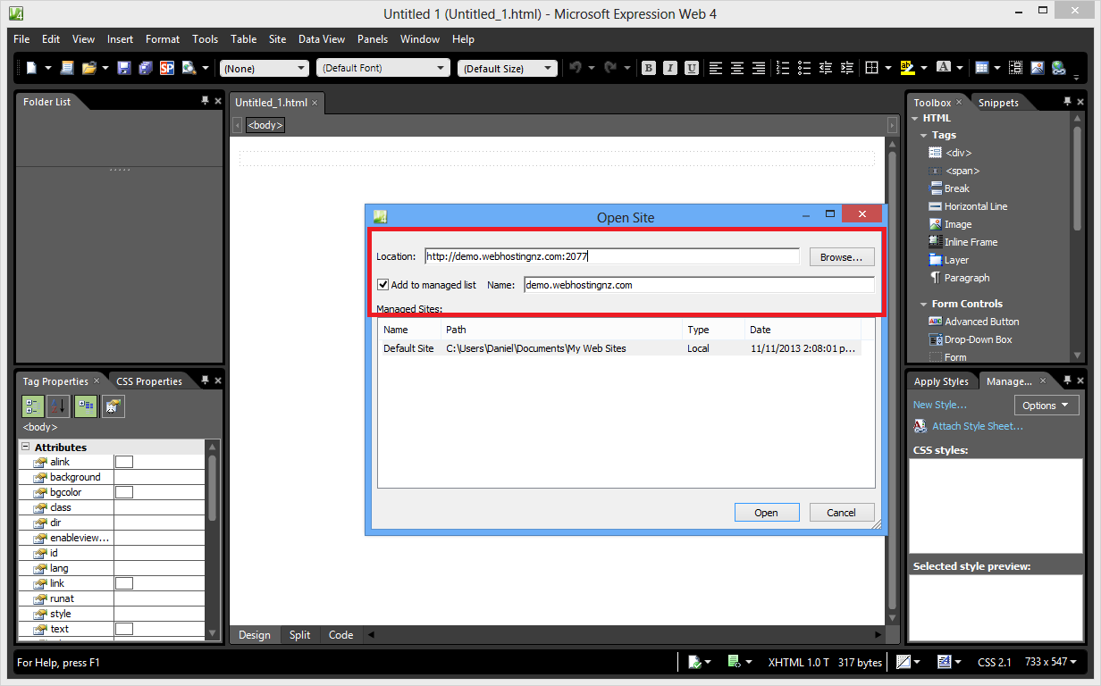Switch to the CSS Properties tab

148,381
